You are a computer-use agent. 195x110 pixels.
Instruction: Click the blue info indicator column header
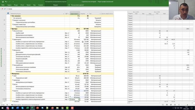tap(8, 13)
